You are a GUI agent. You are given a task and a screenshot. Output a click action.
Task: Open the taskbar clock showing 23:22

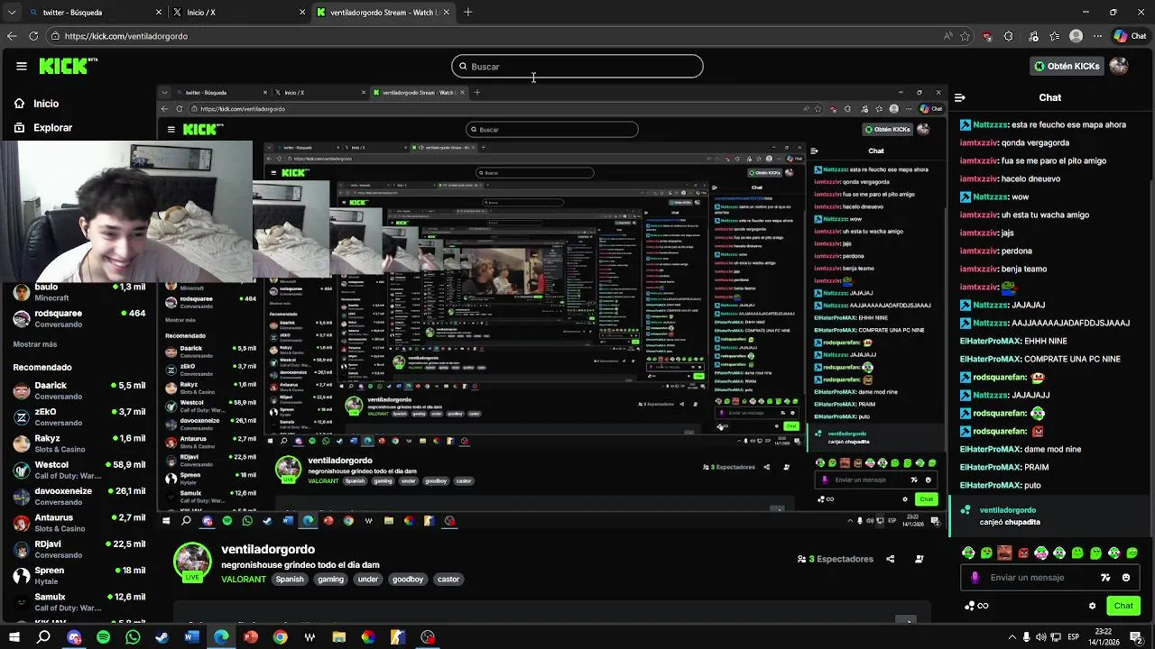pos(1104,637)
